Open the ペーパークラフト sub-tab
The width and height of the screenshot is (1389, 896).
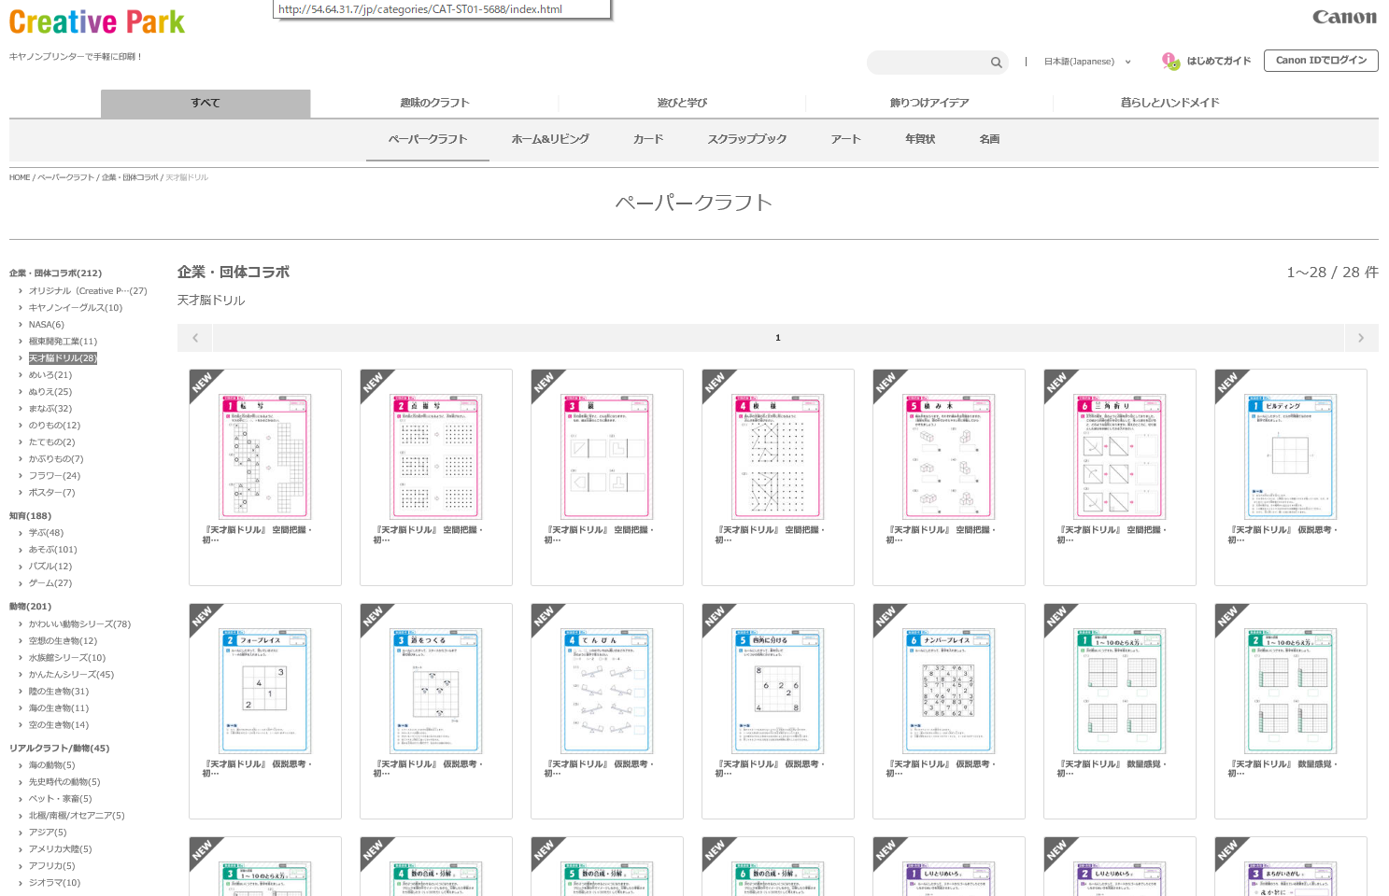pos(428,139)
